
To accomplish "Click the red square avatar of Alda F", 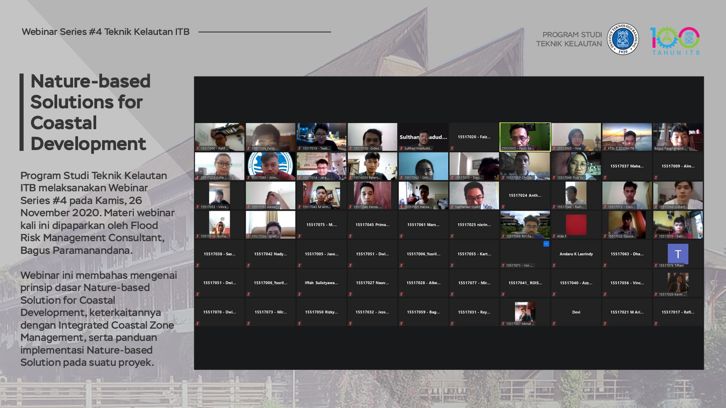I will (576, 224).
